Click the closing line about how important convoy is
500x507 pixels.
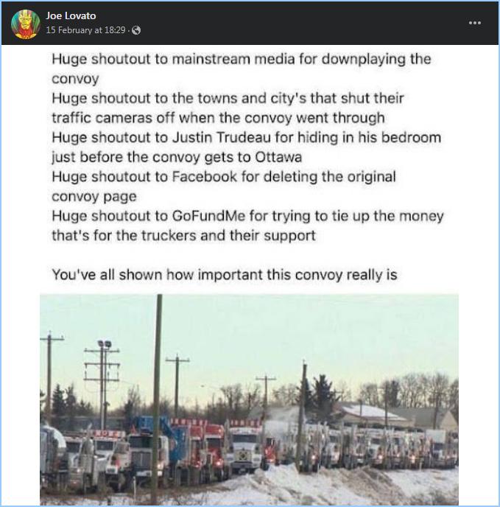225,275
